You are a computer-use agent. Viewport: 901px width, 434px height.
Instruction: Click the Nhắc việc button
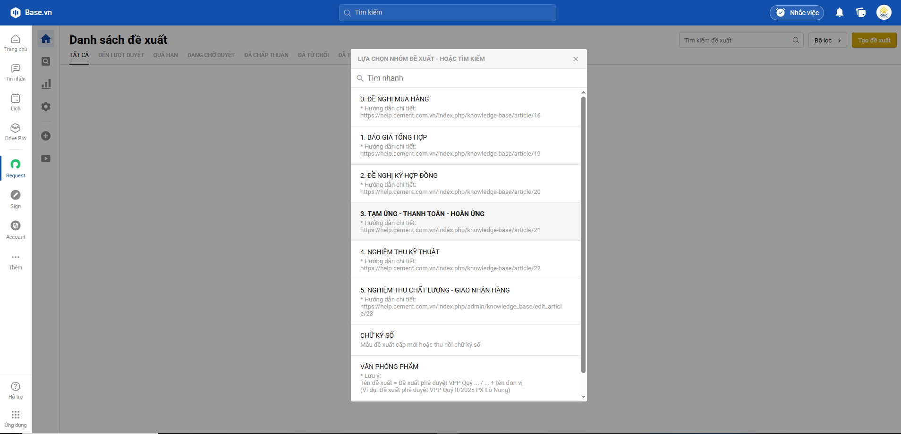797,13
